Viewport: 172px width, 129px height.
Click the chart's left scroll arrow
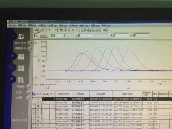[47, 87]
